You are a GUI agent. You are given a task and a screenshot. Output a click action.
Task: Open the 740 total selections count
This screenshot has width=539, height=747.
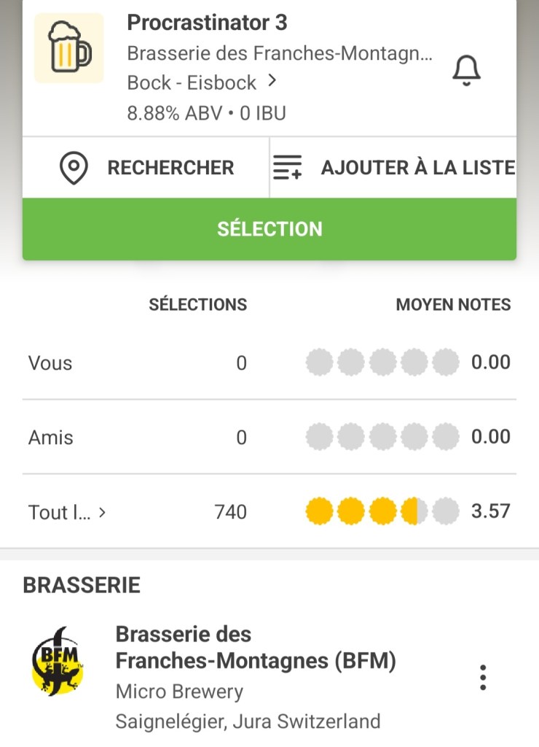(x=230, y=512)
